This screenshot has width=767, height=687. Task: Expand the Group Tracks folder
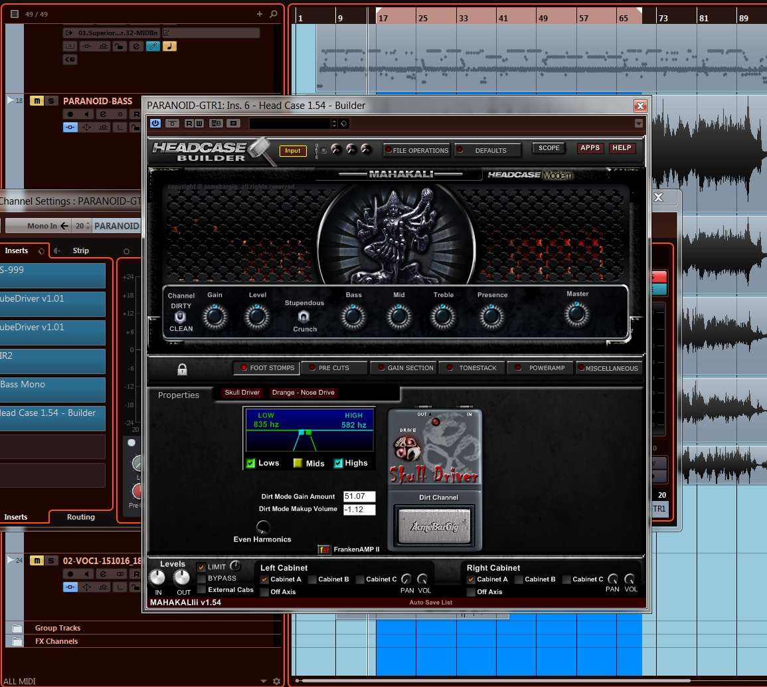pos(16,628)
